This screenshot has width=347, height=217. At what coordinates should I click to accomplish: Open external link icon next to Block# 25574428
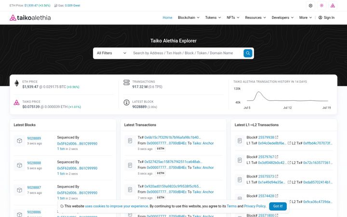click(277, 196)
